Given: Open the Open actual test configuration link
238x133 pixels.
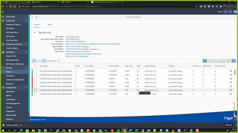Looking at the screenshot, I should pyautogui.click(x=77, y=56).
